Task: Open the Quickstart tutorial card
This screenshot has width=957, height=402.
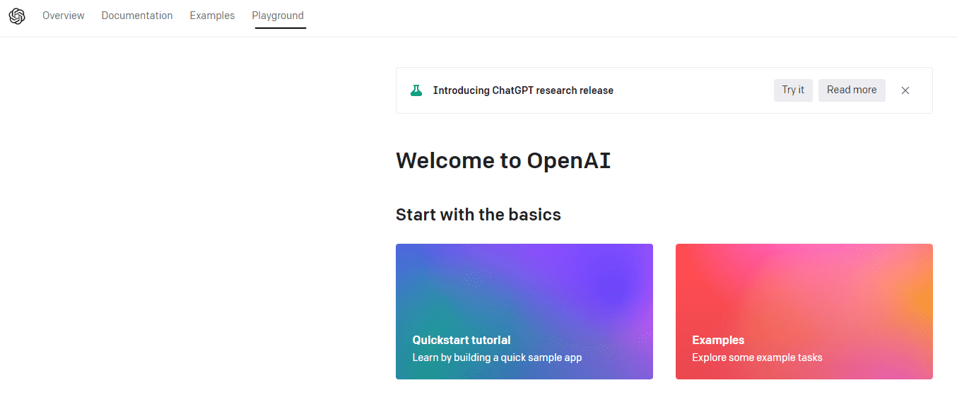Action: (x=524, y=311)
